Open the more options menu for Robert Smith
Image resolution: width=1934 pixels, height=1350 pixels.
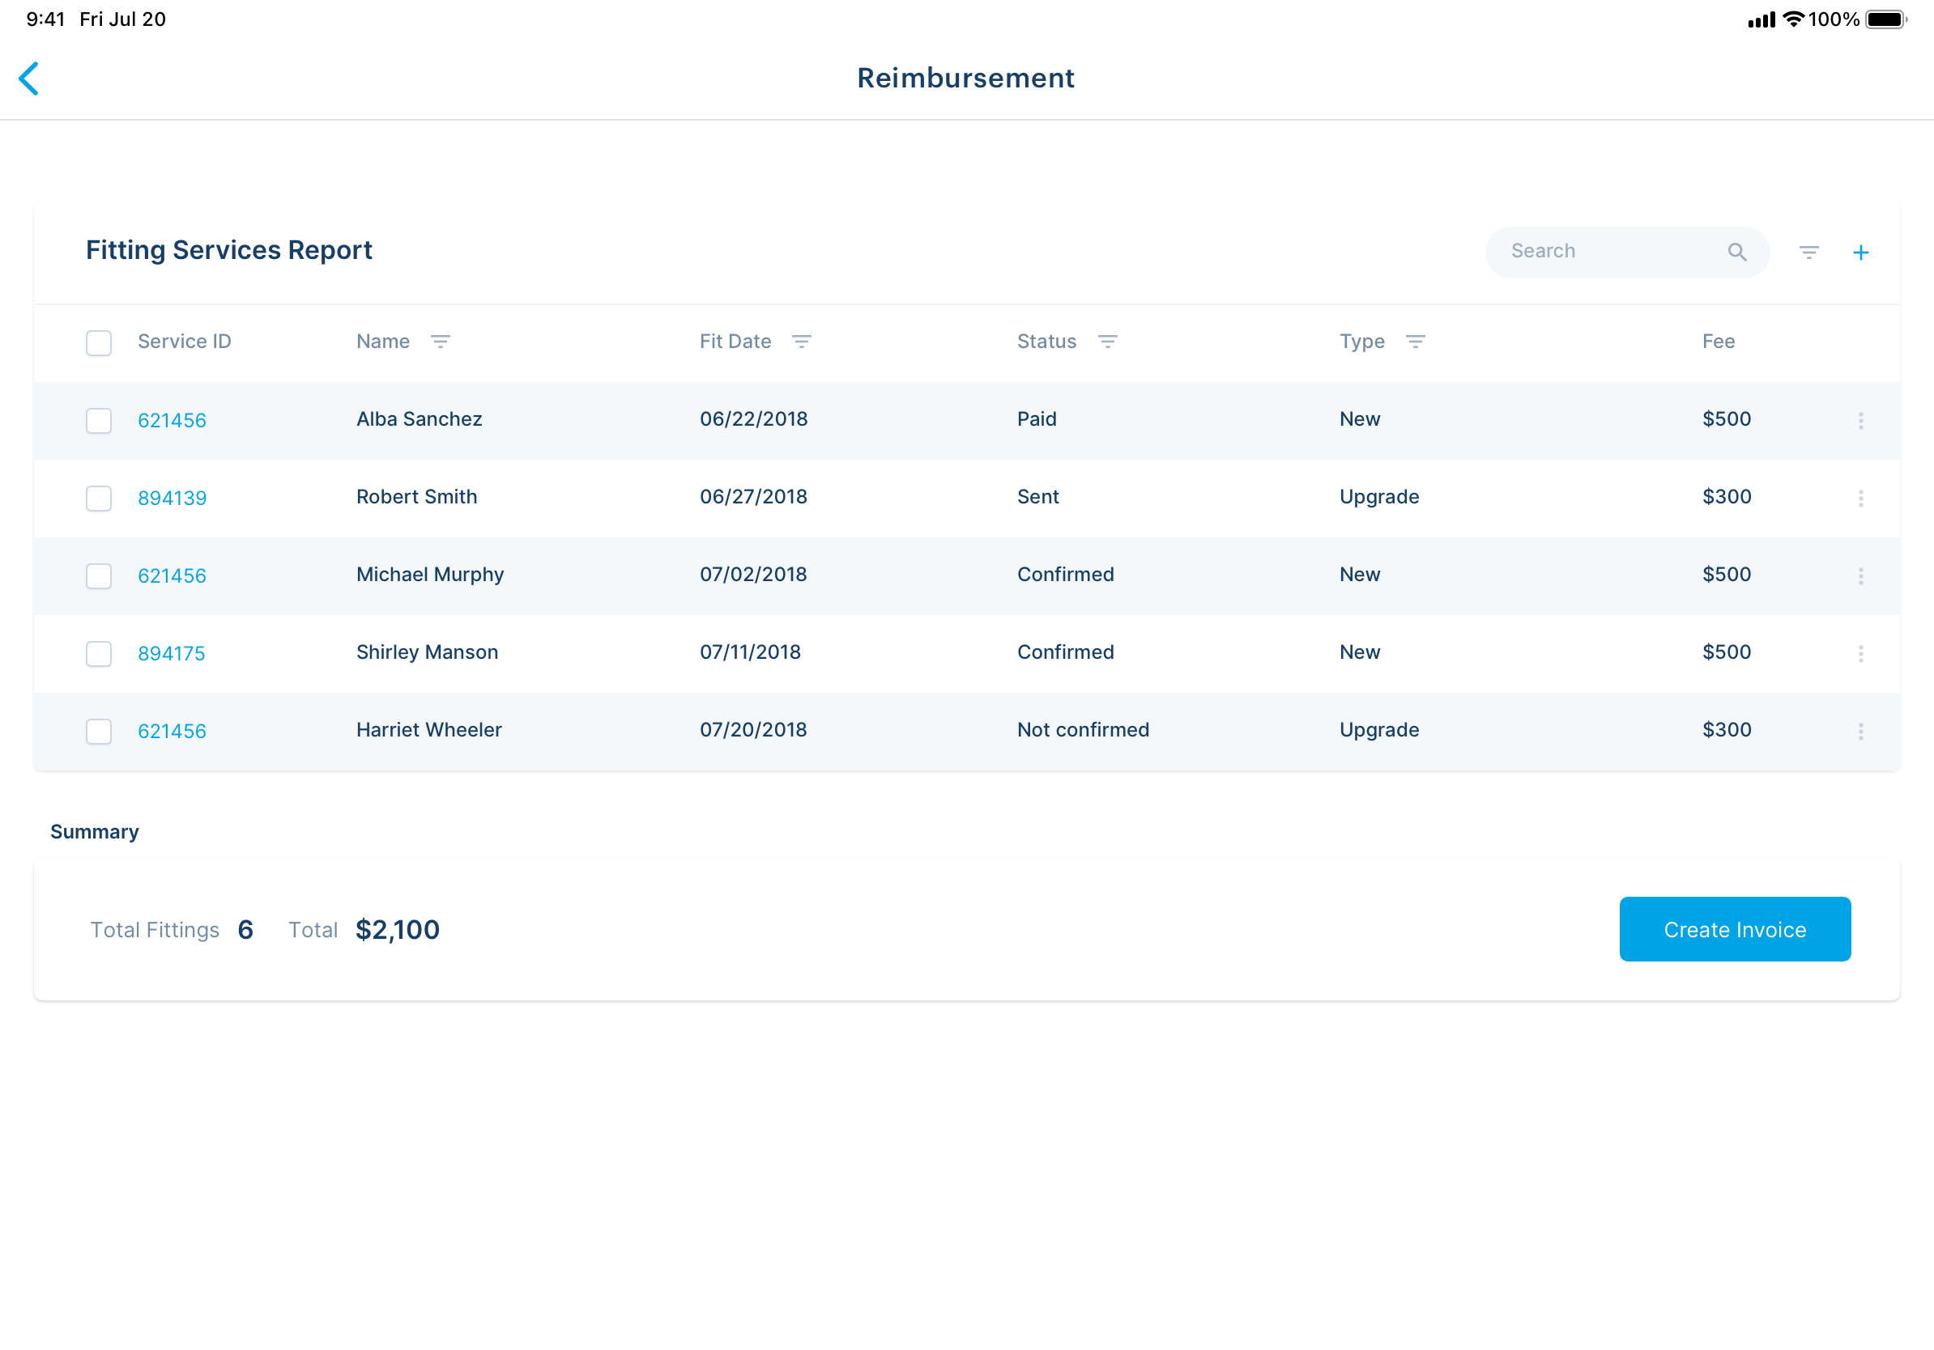tap(1859, 499)
